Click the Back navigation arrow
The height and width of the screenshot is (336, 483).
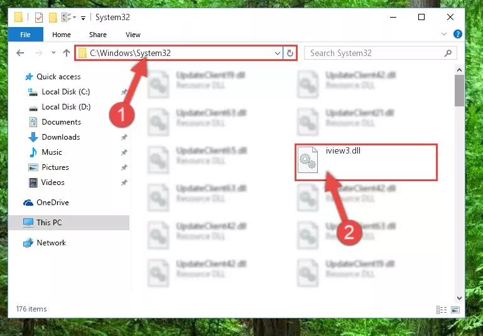[x=20, y=53]
